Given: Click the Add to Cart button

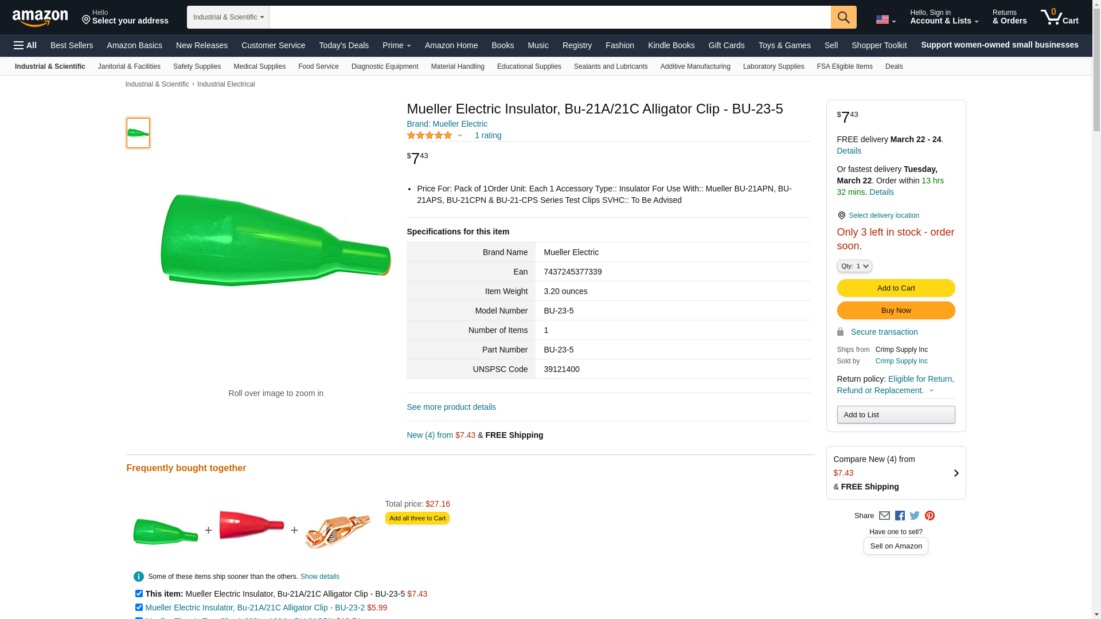Looking at the screenshot, I should 896,288.
